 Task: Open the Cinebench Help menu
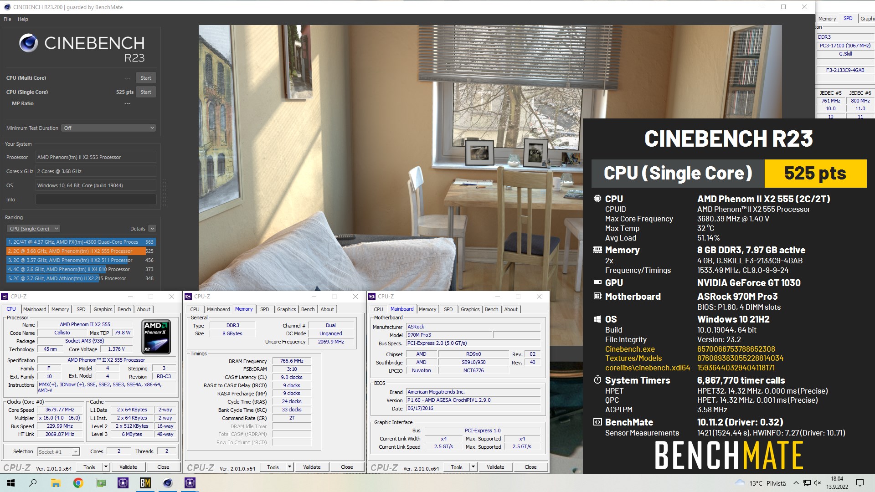click(x=23, y=19)
